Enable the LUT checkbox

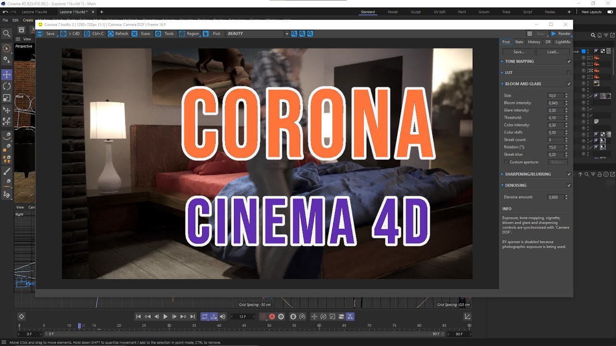[569, 73]
